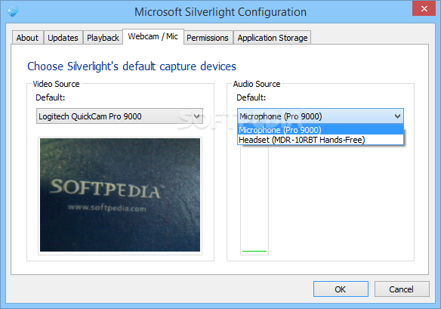
Task: Select the Webcam / Mic tab
Action: tap(153, 36)
